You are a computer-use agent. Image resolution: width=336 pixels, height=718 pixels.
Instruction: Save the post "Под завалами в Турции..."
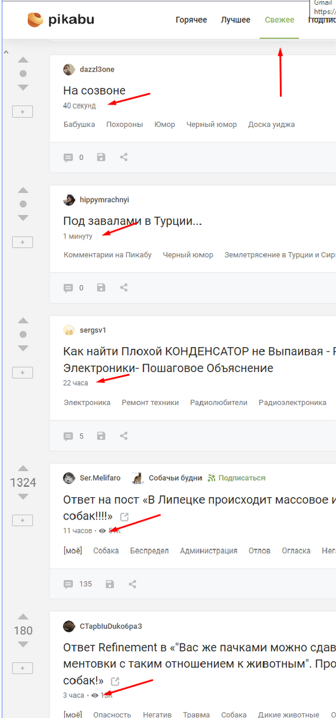(x=101, y=288)
